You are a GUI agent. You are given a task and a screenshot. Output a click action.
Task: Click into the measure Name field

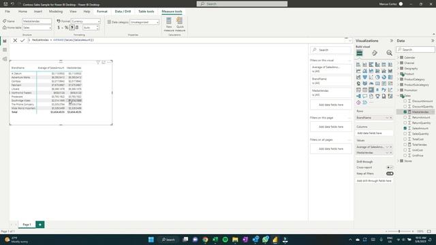click(x=37, y=21)
